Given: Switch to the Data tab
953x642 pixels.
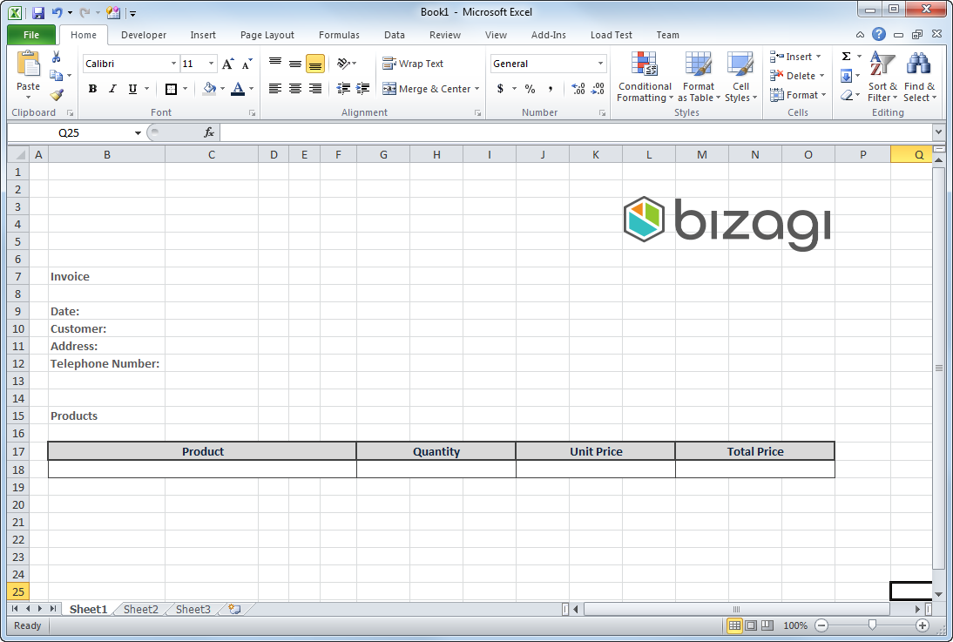Looking at the screenshot, I should [x=395, y=35].
